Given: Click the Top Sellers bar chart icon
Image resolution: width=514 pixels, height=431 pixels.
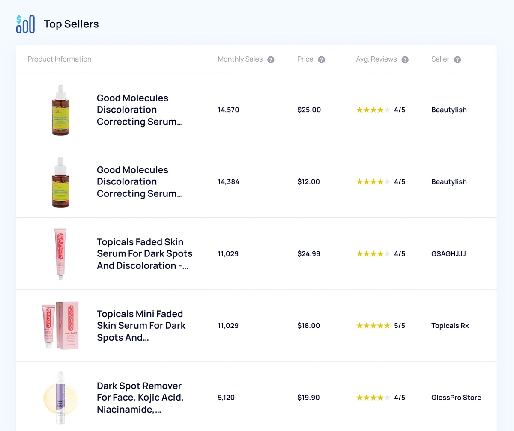Looking at the screenshot, I should 25,24.
